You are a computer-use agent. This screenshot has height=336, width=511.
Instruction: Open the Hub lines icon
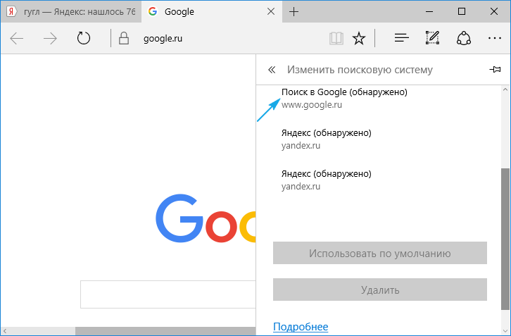401,38
